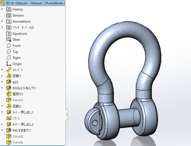Select the 面取り1 feature name

click(18, 94)
